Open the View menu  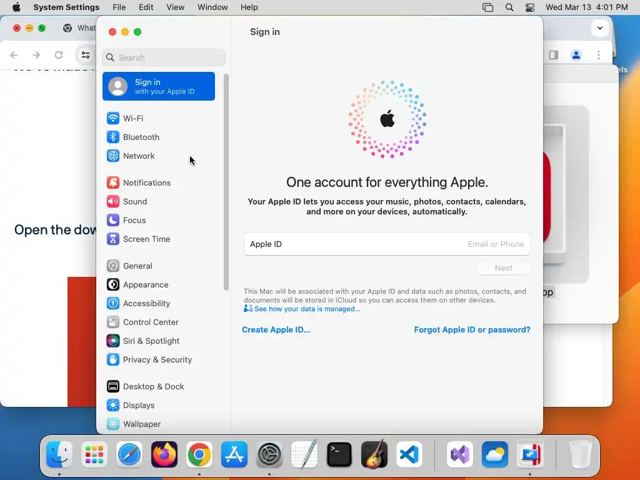176,7
